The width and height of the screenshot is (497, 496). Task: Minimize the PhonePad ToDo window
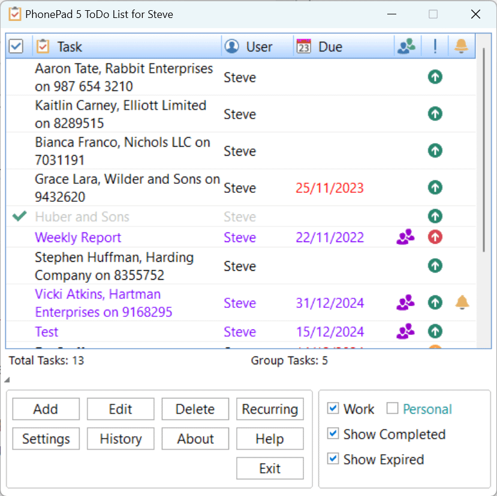[391, 14]
